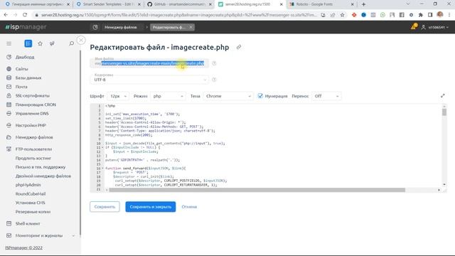The width and height of the screenshot is (455, 256).
Task: Toggle the hamburger menu in sidebar
Action: 9,43
